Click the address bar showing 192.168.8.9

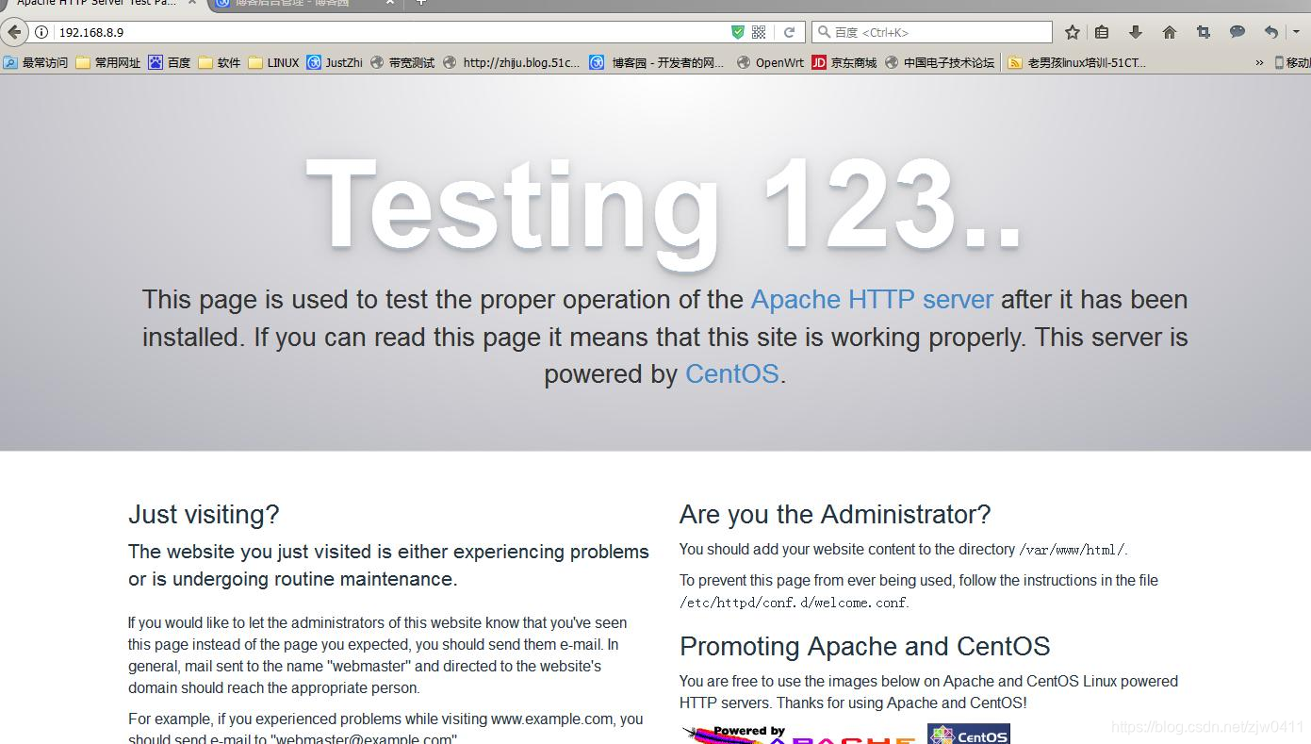pyautogui.click(x=386, y=32)
